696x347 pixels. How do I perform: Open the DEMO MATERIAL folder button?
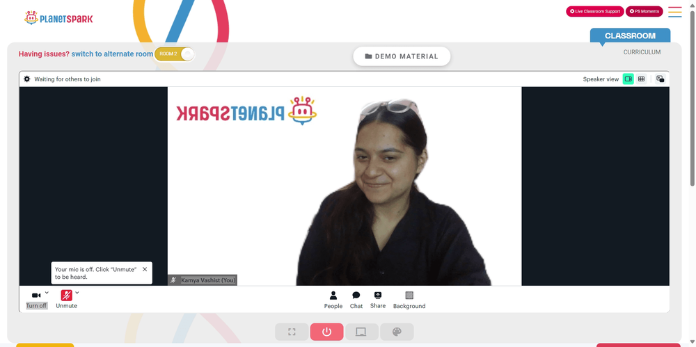pos(402,56)
